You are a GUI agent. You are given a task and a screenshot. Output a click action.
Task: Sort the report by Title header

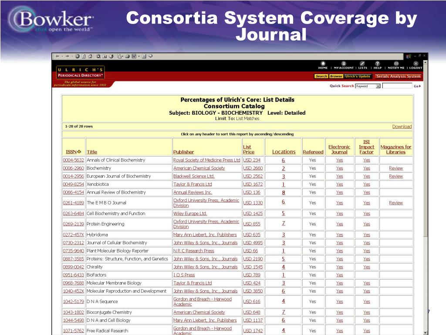coord(92,152)
